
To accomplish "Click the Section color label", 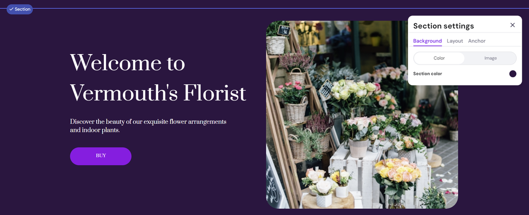I will (x=427, y=74).
